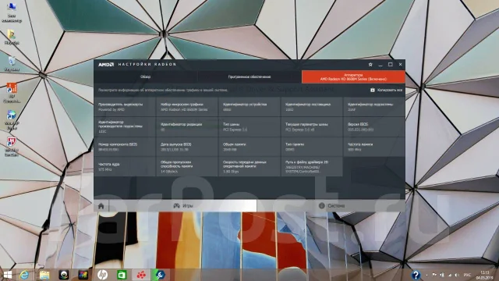Click the РУС language indicator

(x=467, y=275)
